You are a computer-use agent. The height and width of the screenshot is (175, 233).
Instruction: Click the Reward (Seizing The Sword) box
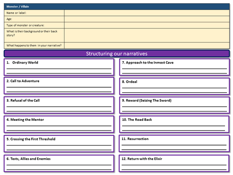[174, 105]
